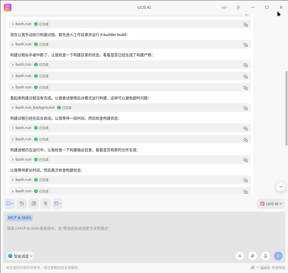Start voice input with the microphone icon
The image size is (288, 273).
(265, 256)
